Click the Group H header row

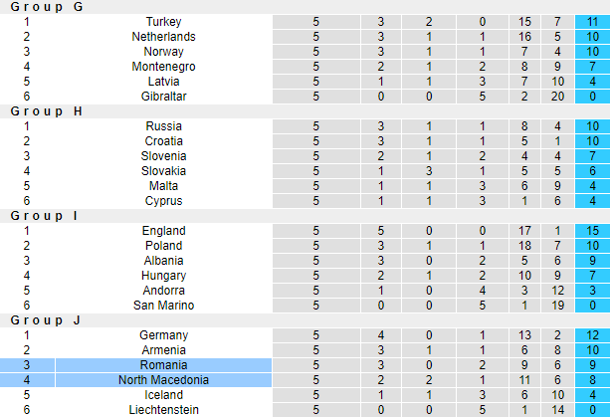47,111
